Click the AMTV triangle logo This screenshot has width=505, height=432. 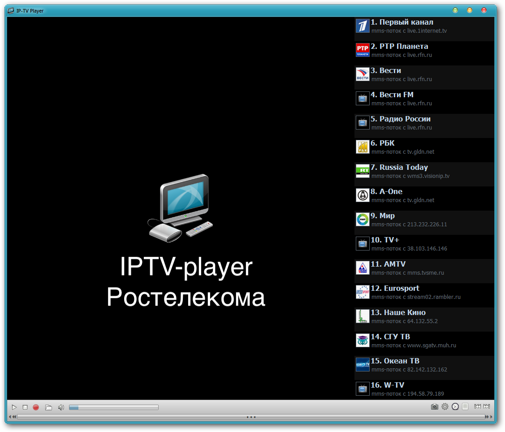[x=363, y=268]
